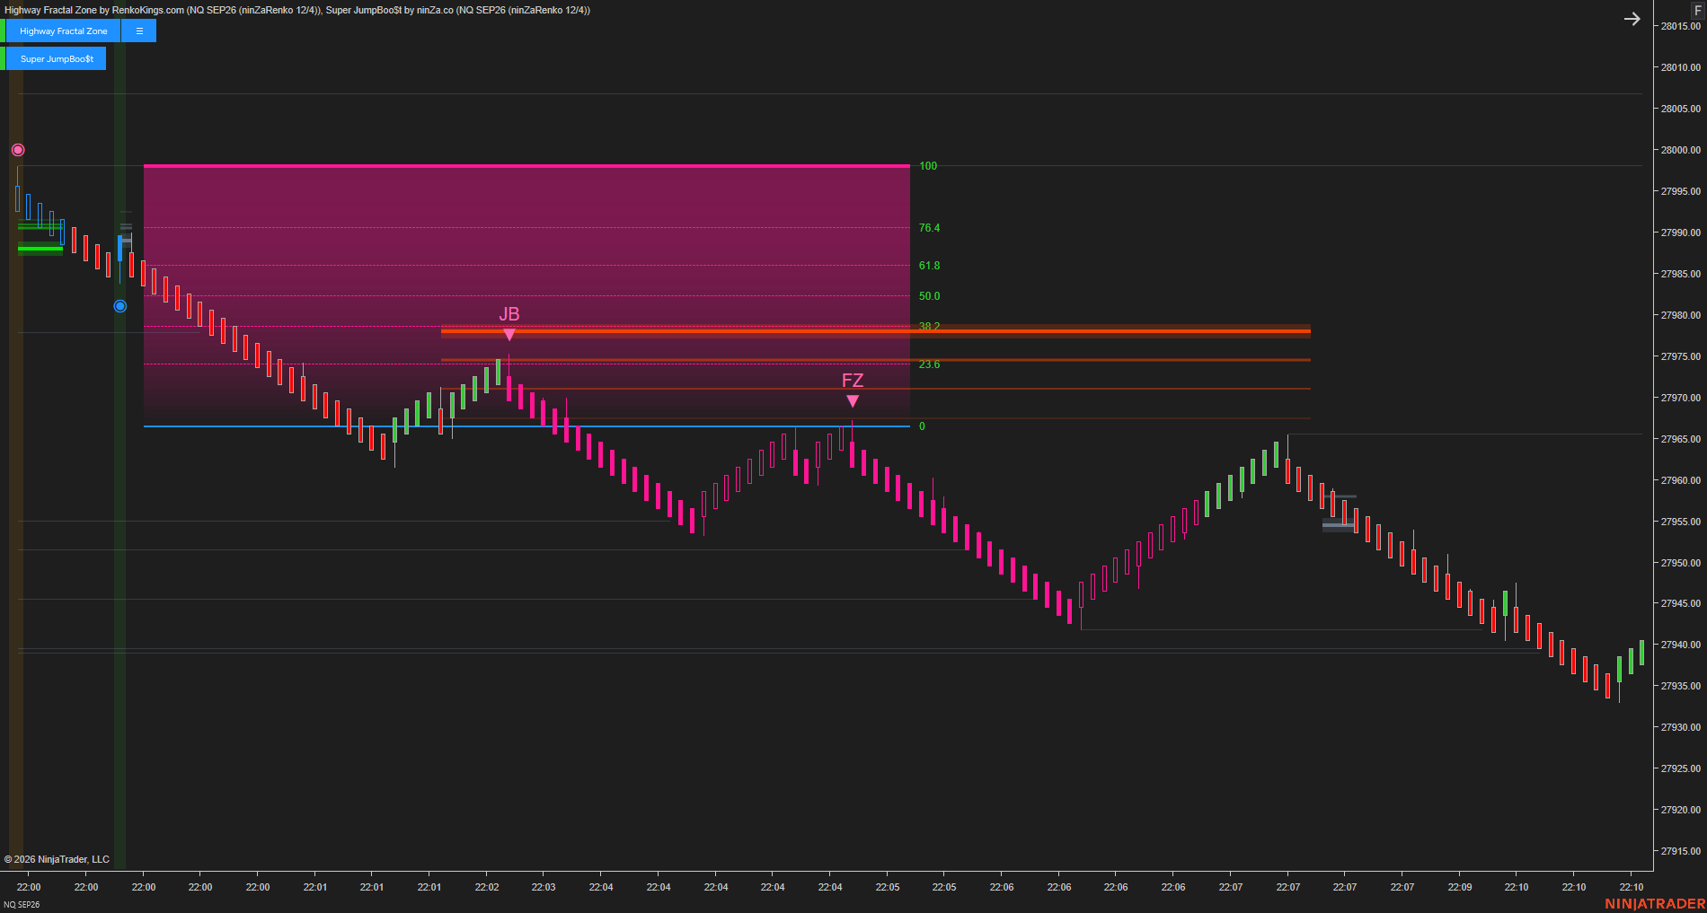The height and width of the screenshot is (913, 1707).
Task: Click the 22:02 time axis label
Action: click(487, 887)
